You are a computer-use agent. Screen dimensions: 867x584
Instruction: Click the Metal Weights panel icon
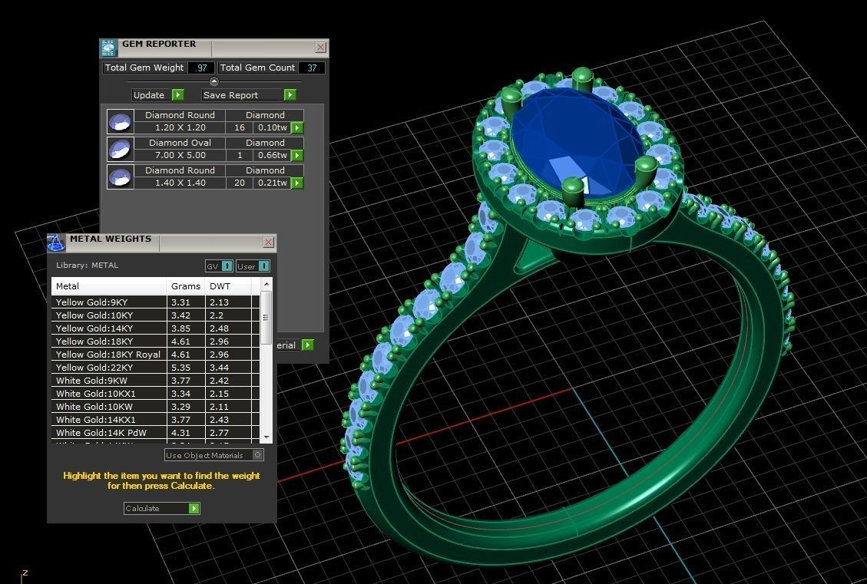click(x=56, y=243)
